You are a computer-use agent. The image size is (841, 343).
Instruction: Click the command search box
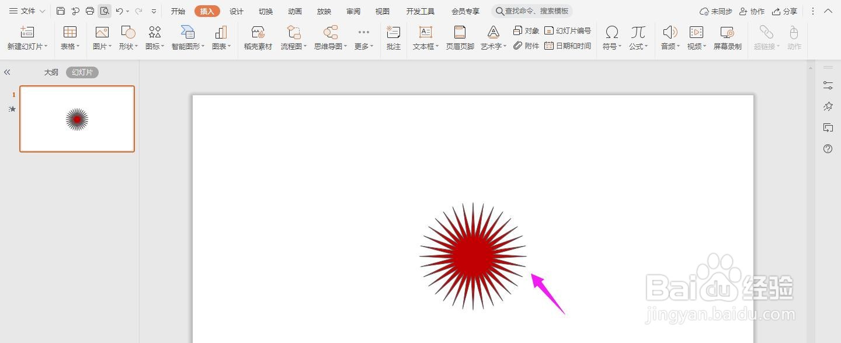tap(532, 11)
